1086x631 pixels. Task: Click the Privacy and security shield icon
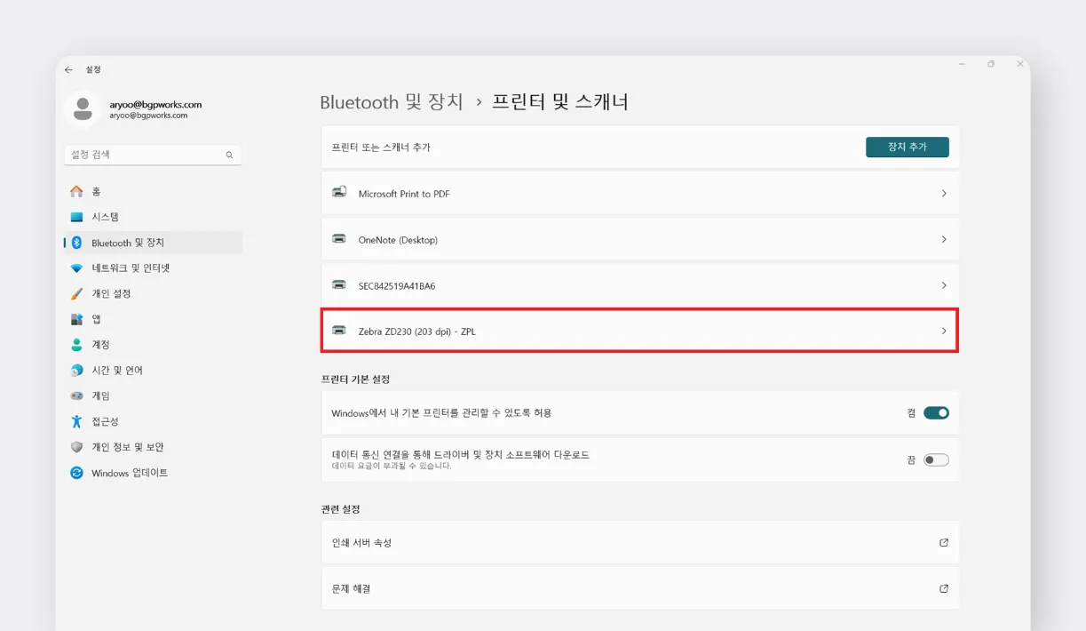(x=76, y=447)
